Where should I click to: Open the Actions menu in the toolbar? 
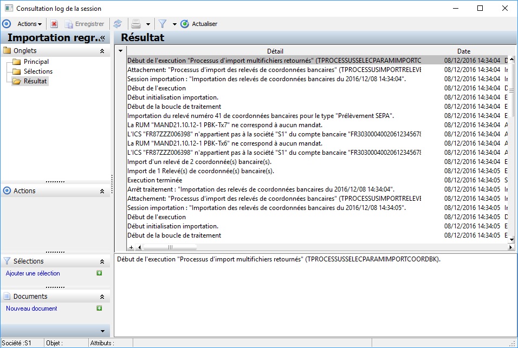(29, 24)
